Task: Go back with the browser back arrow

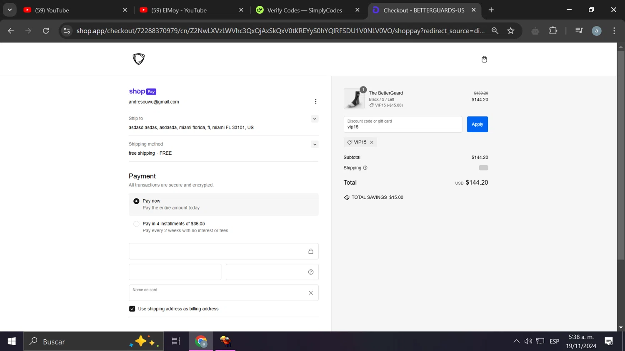Action: click(11, 31)
